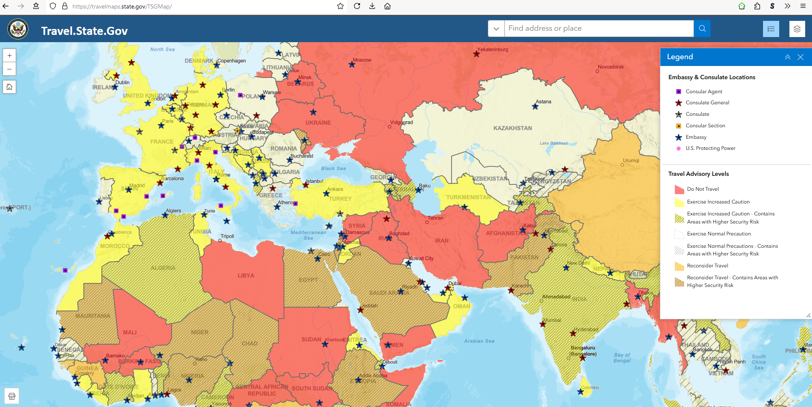
Task: Select the Copenhagen embassy star marker
Action: pos(216,66)
